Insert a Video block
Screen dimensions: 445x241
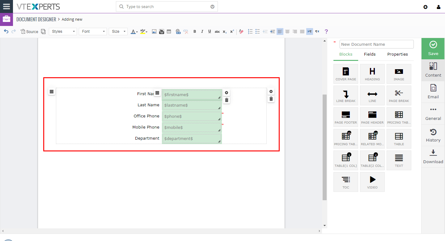tap(372, 182)
